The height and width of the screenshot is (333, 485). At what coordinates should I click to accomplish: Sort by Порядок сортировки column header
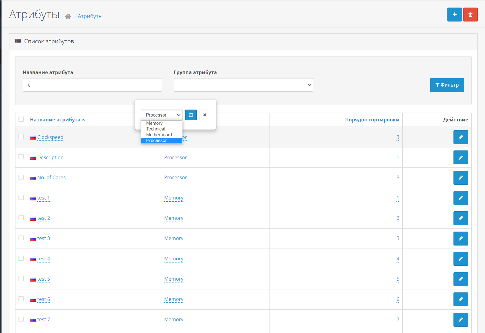click(x=372, y=120)
